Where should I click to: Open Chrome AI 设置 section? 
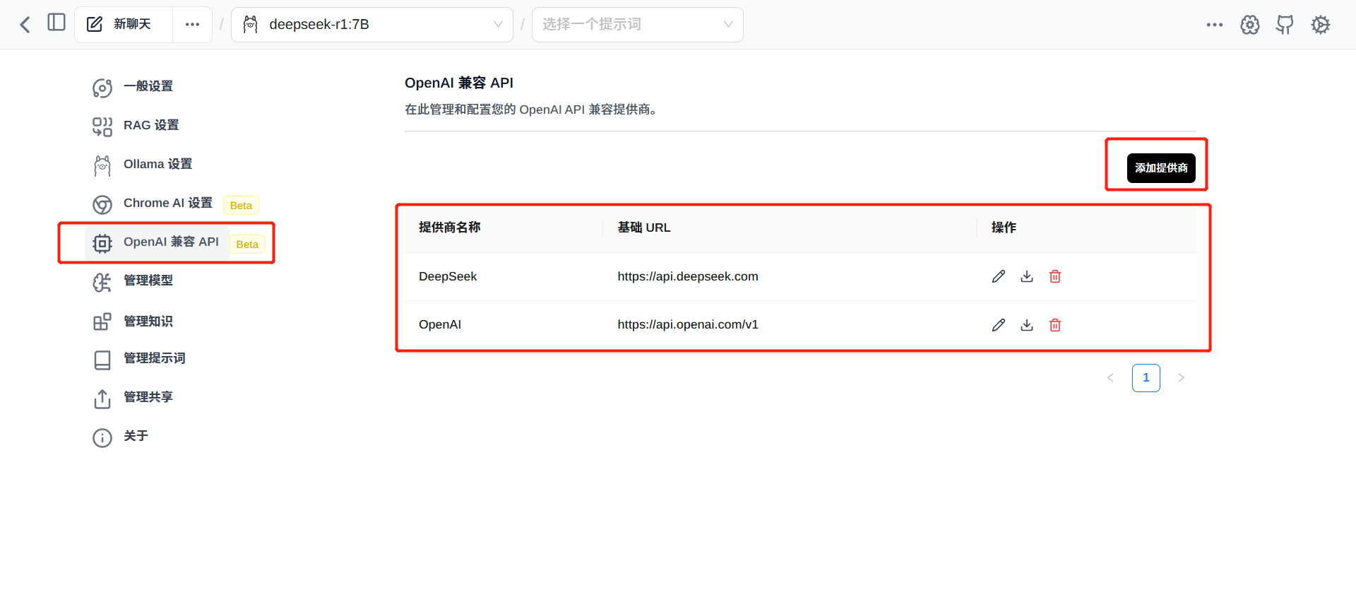(168, 203)
